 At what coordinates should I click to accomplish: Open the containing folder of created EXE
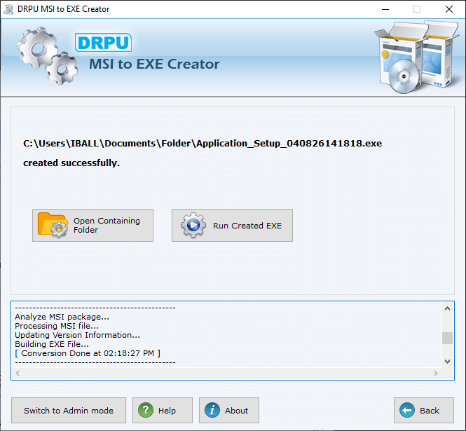pyautogui.click(x=92, y=225)
